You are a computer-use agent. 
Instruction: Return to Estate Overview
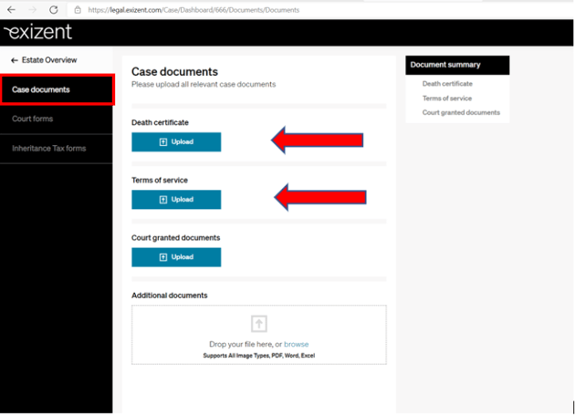click(44, 60)
